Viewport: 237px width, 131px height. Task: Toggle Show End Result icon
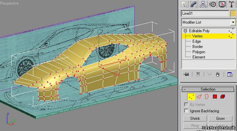[198, 74]
